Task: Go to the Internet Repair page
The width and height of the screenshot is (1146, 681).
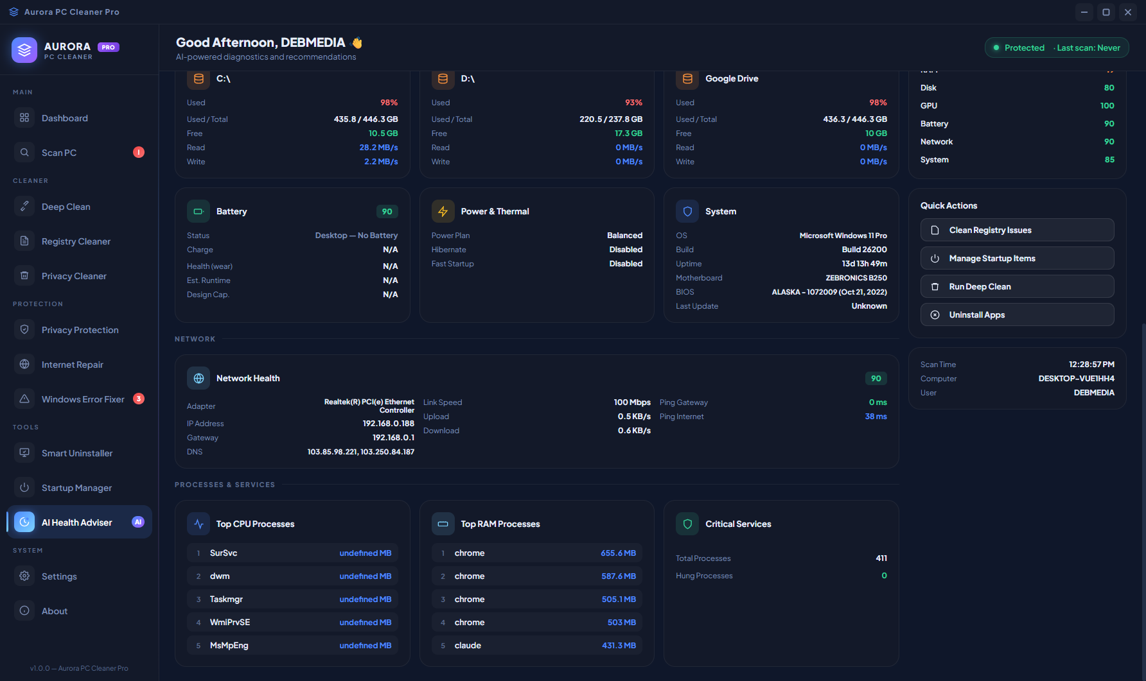Action: click(80, 365)
